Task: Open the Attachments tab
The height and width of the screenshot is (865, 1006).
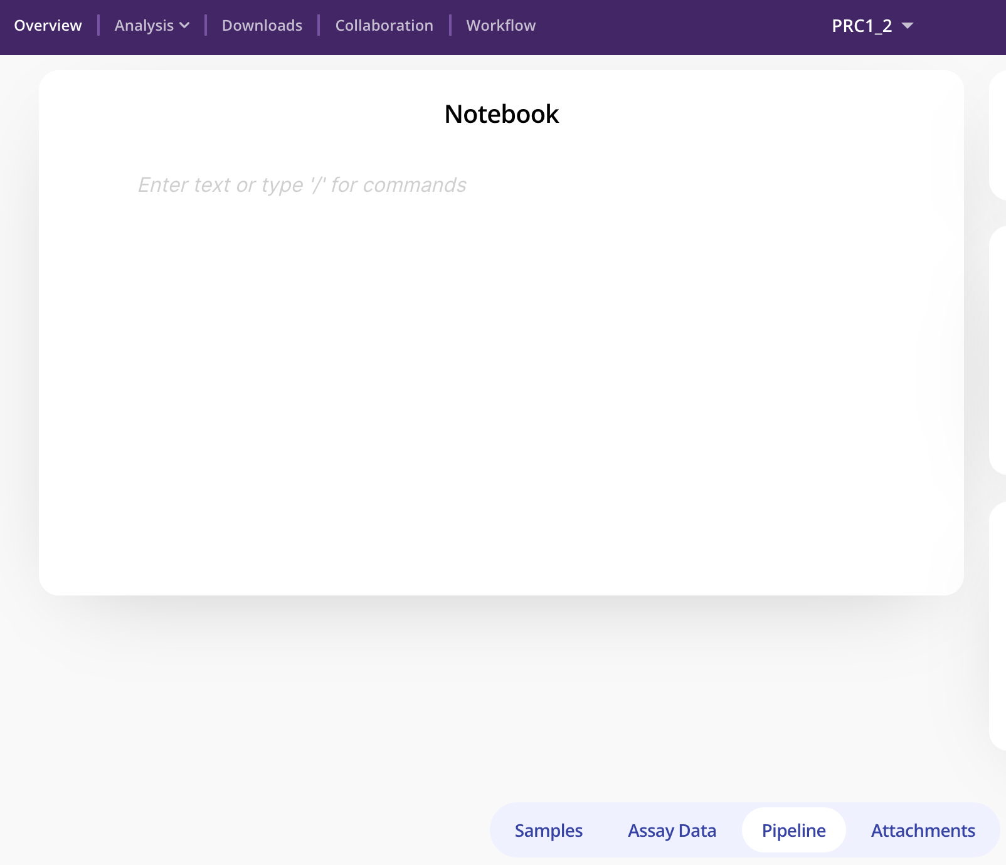Action: point(923,830)
